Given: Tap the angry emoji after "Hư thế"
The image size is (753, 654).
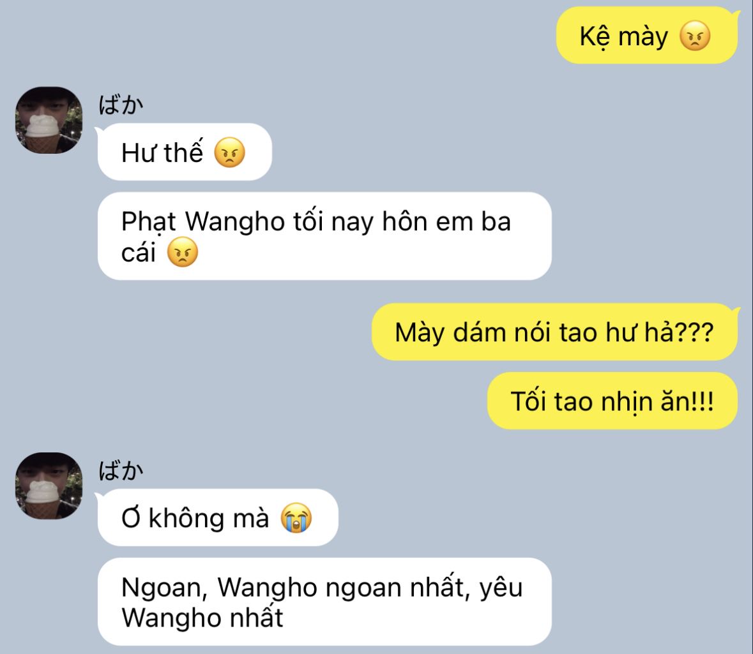Looking at the screenshot, I should click(x=229, y=152).
